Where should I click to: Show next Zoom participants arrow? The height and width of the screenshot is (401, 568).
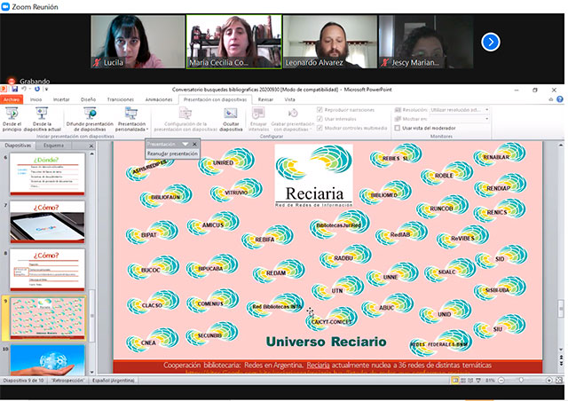491,42
